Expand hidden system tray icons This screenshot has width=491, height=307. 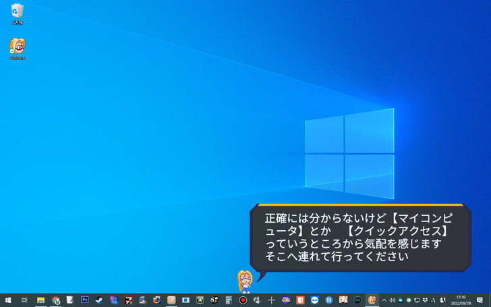384,300
